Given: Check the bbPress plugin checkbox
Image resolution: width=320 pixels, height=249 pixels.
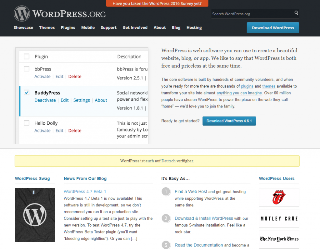Looking at the screenshot, I should click(27, 69).
